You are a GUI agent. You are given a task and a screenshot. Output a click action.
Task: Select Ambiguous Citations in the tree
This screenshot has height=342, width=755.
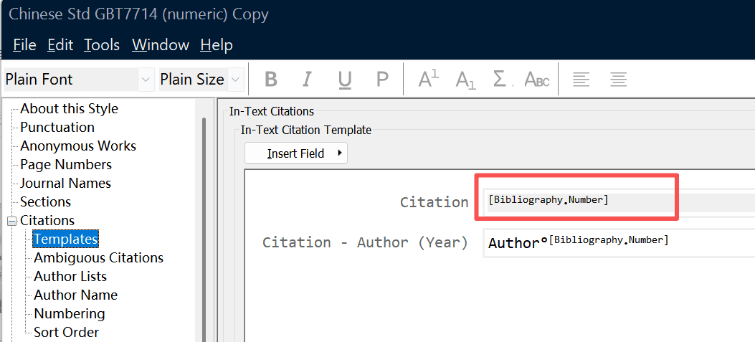point(98,257)
